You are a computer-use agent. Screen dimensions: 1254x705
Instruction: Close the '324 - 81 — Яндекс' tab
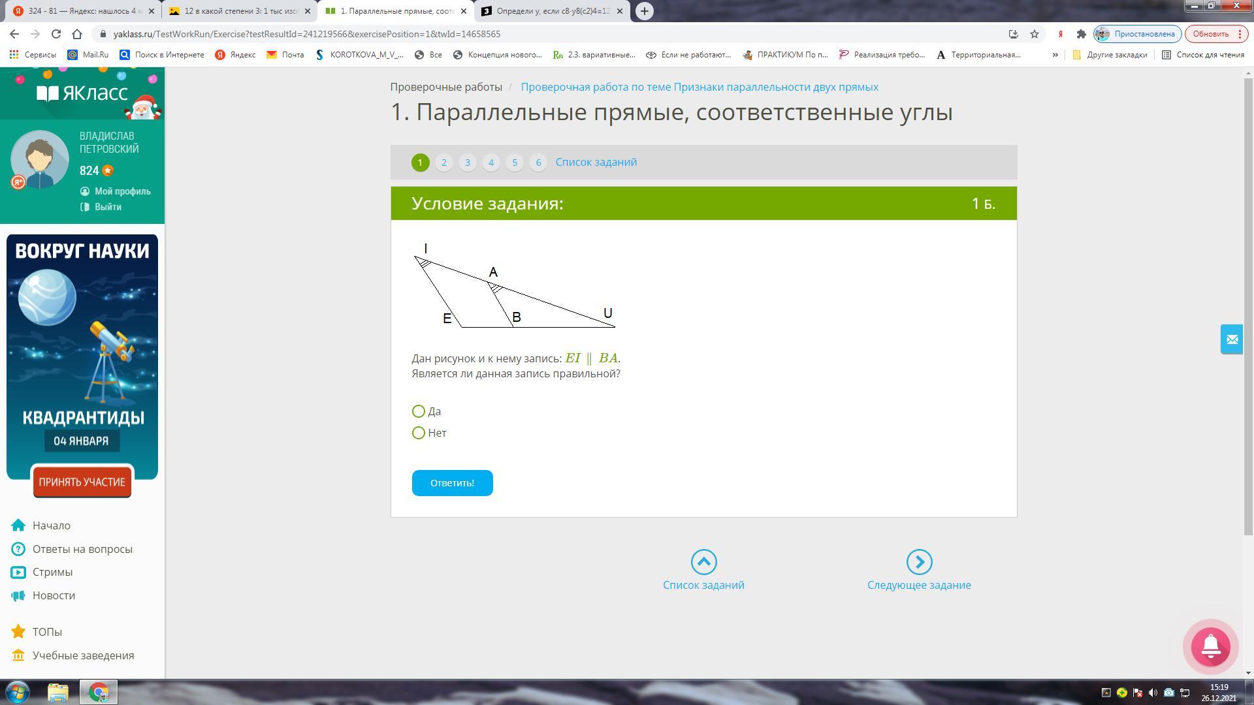tap(151, 11)
